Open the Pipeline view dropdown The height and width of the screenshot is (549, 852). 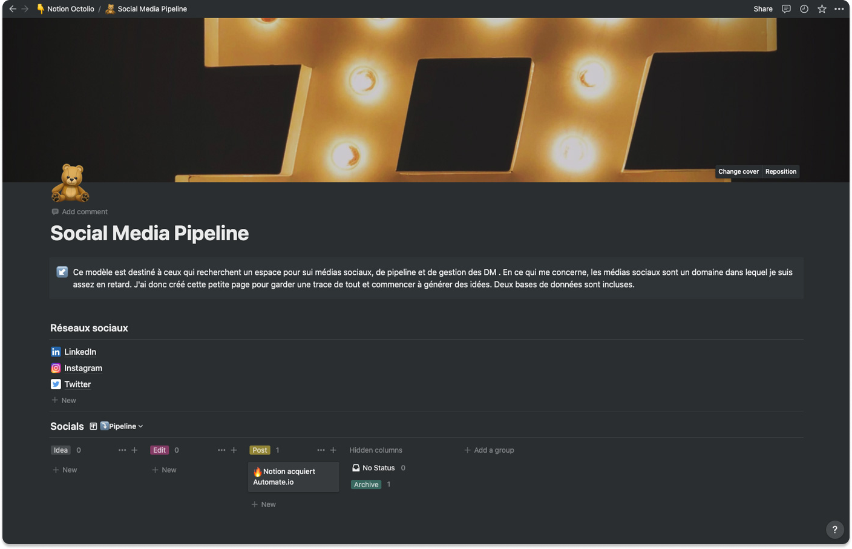(122, 427)
